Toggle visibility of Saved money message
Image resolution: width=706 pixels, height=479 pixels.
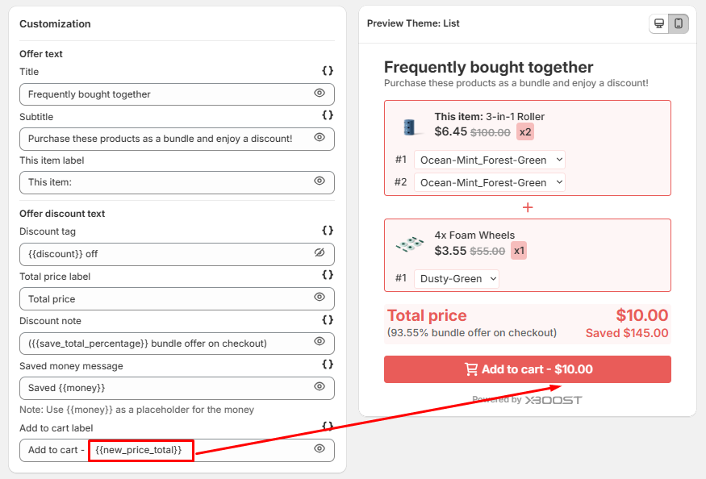tap(320, 387)
